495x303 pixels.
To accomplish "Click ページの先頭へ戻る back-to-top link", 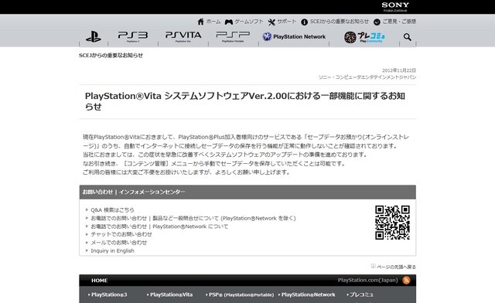I will click(396, 267).
